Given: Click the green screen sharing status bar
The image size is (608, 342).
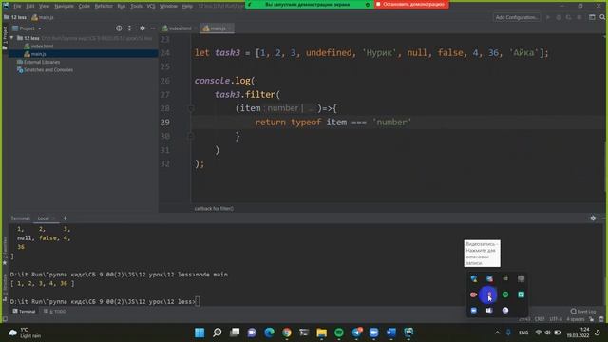Looking at the screenshot, I should tap(309, 4).
